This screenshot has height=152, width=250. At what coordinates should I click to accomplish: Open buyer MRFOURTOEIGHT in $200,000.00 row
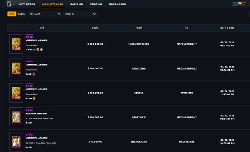[187, 44]
